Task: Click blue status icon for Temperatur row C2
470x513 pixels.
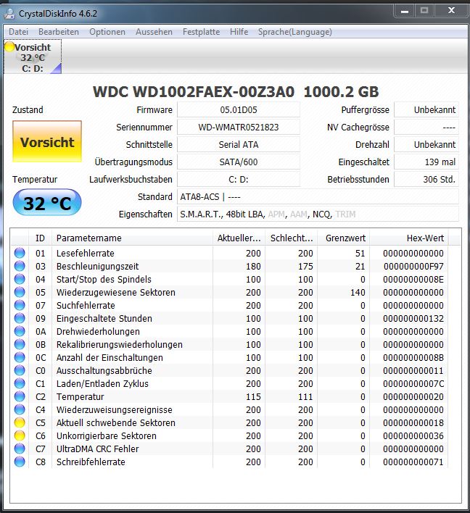Action: tap(20, 396)
